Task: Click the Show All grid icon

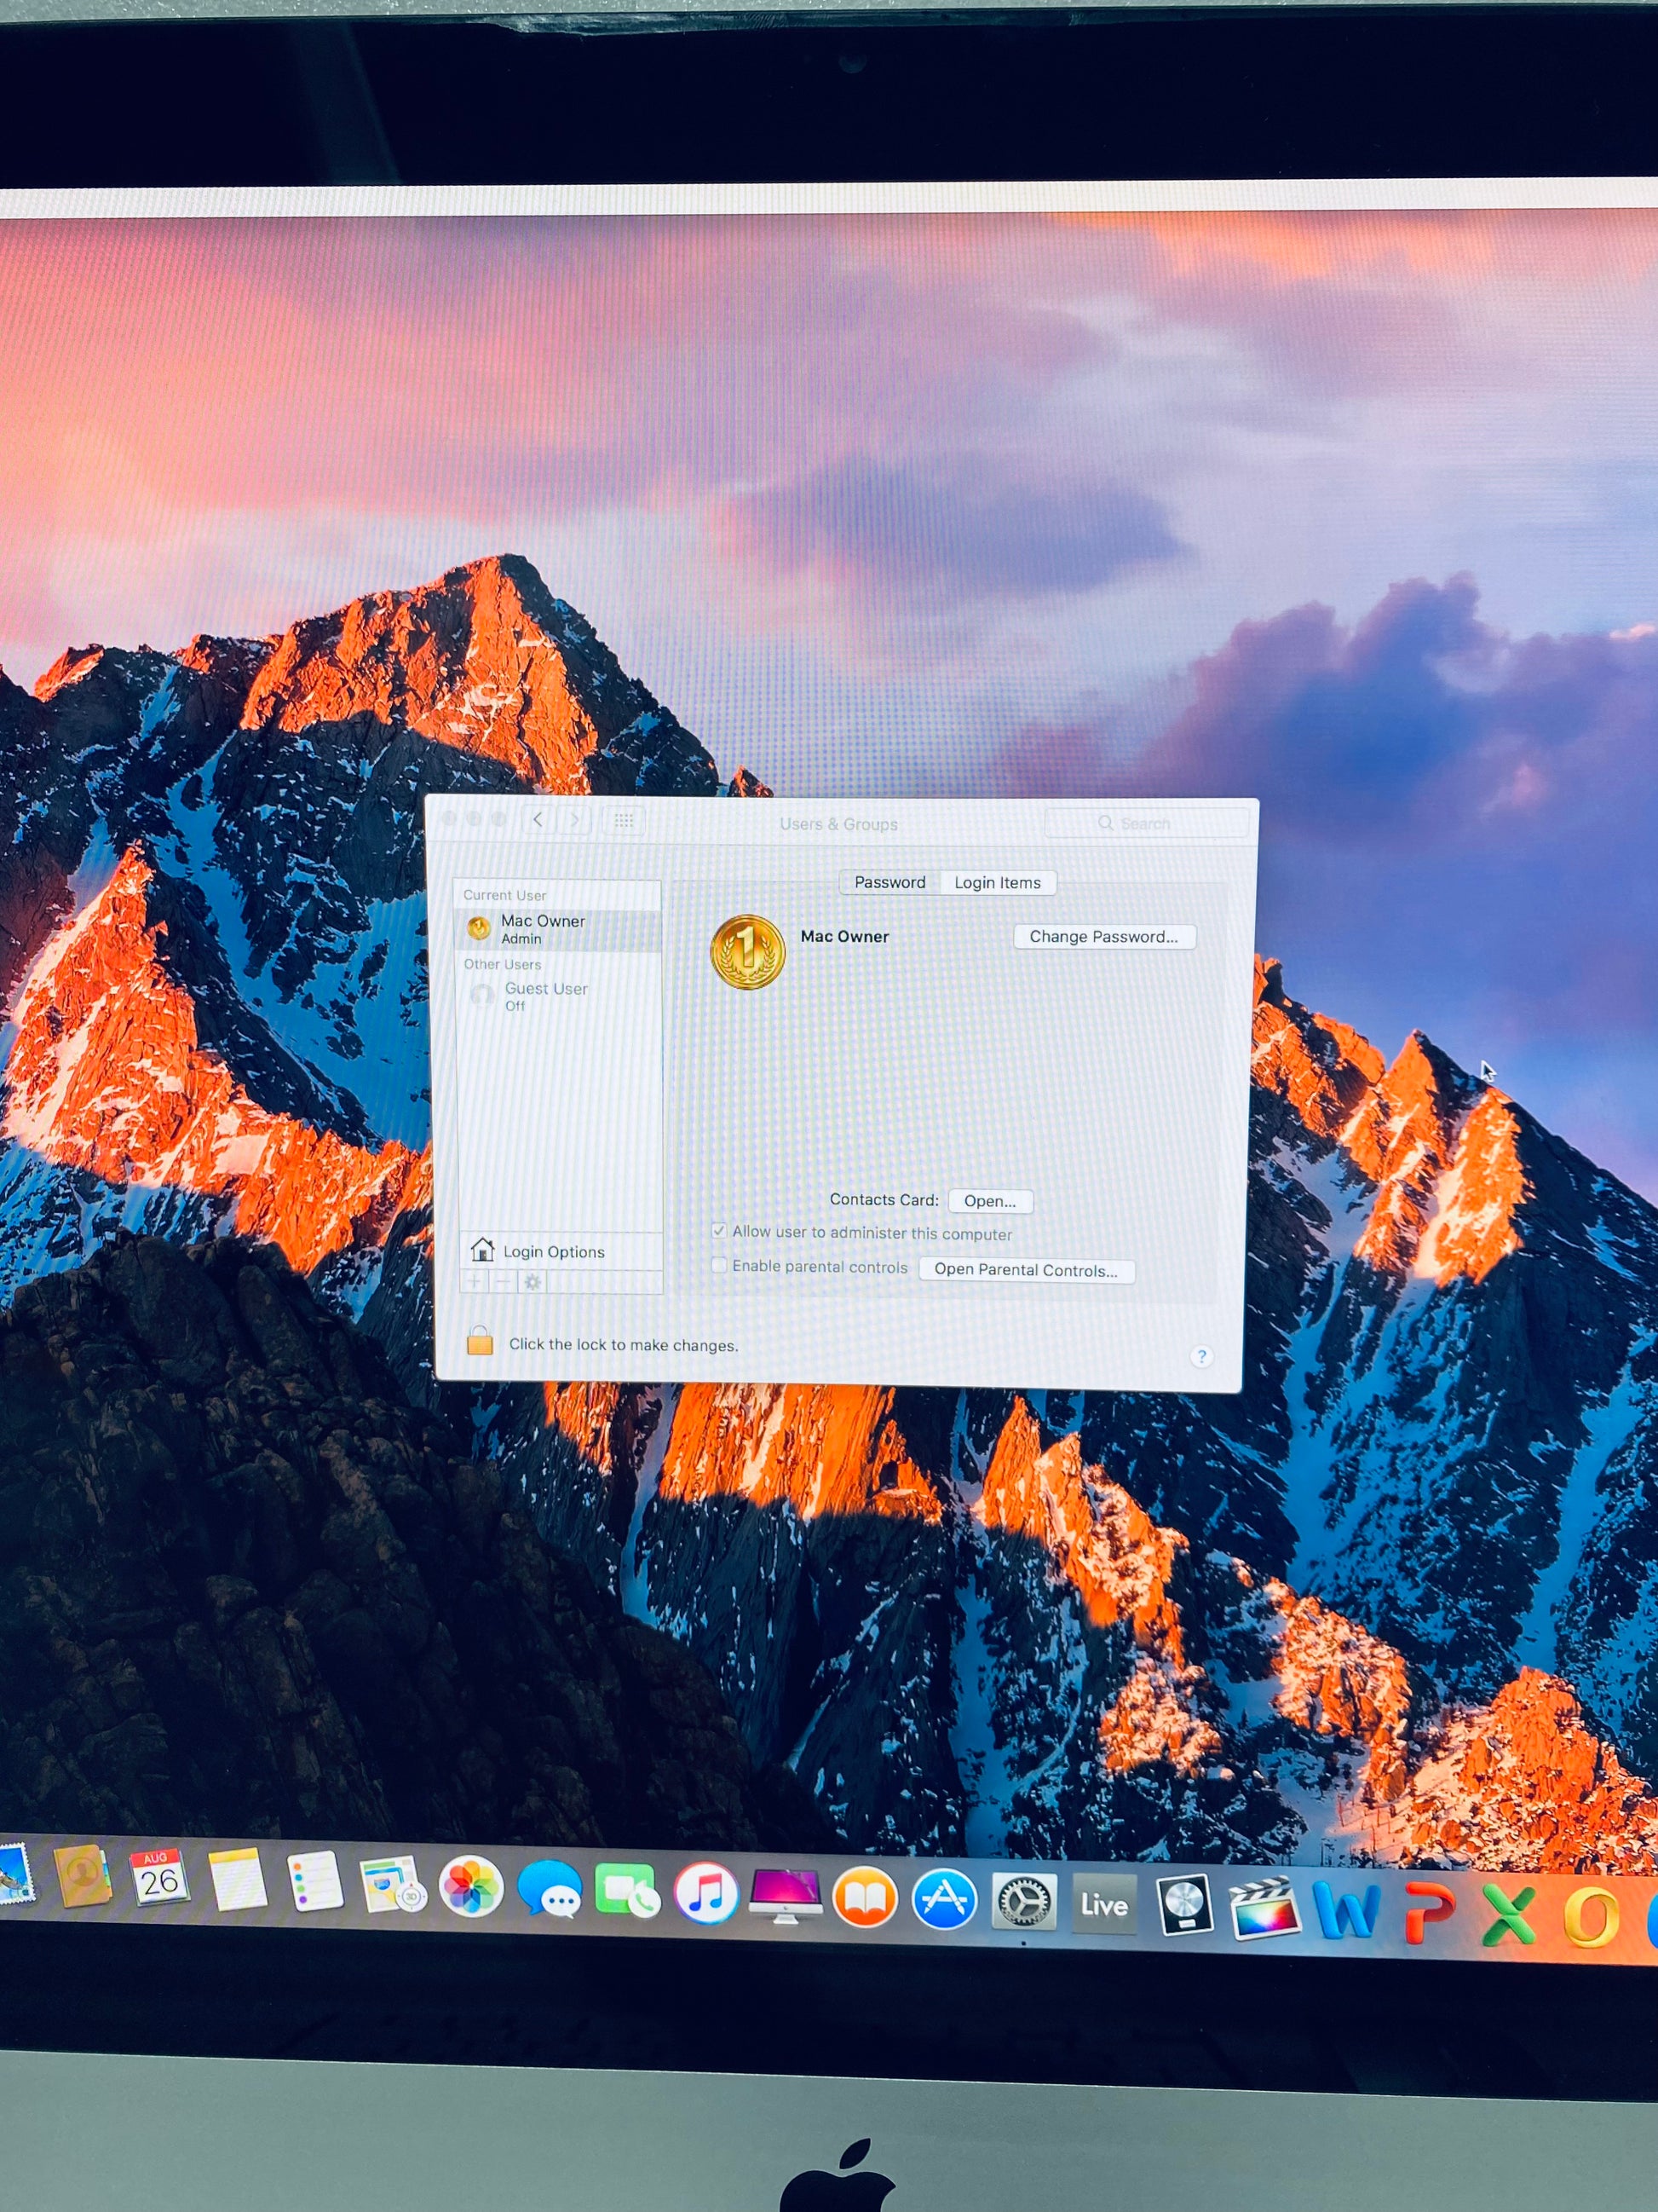Action: 624,821
